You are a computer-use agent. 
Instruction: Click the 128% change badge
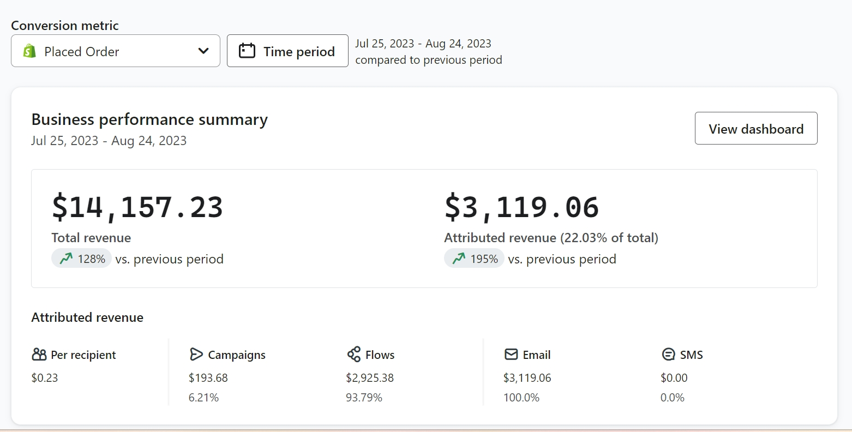point(82,259)
